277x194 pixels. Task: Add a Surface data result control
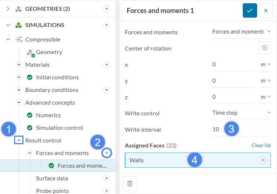(106, 178)
